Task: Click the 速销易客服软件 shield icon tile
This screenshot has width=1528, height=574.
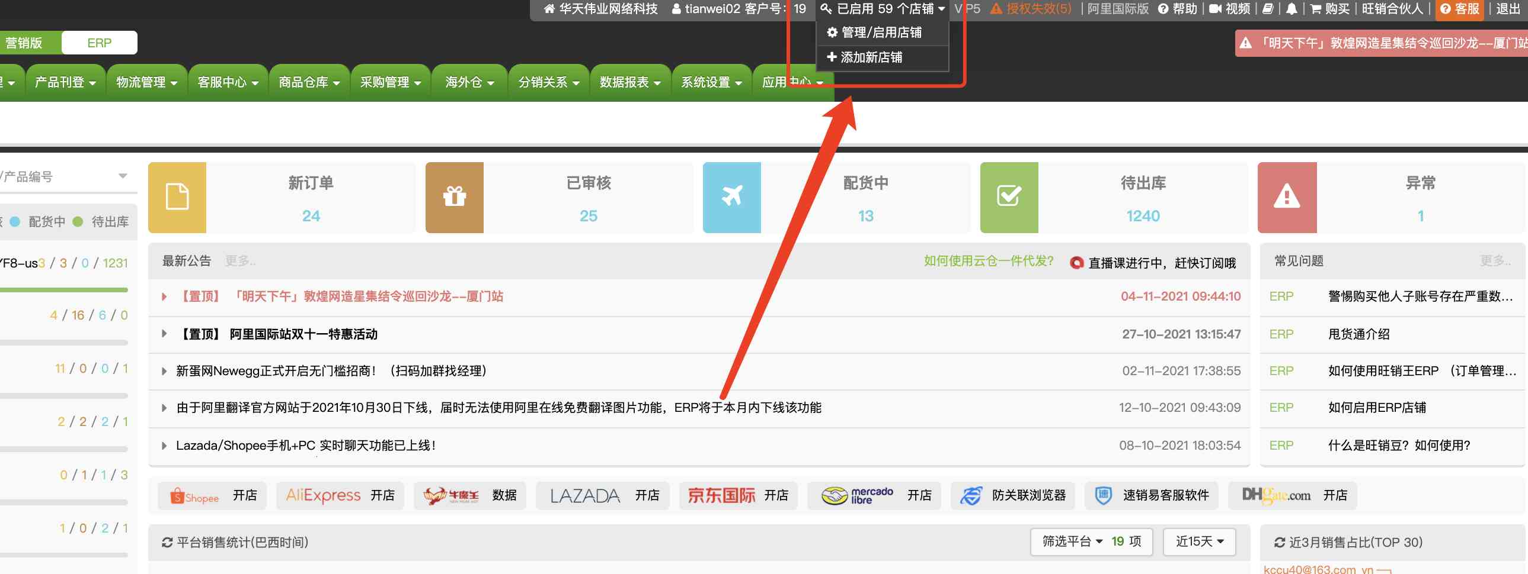Action: pos(1152,495)
